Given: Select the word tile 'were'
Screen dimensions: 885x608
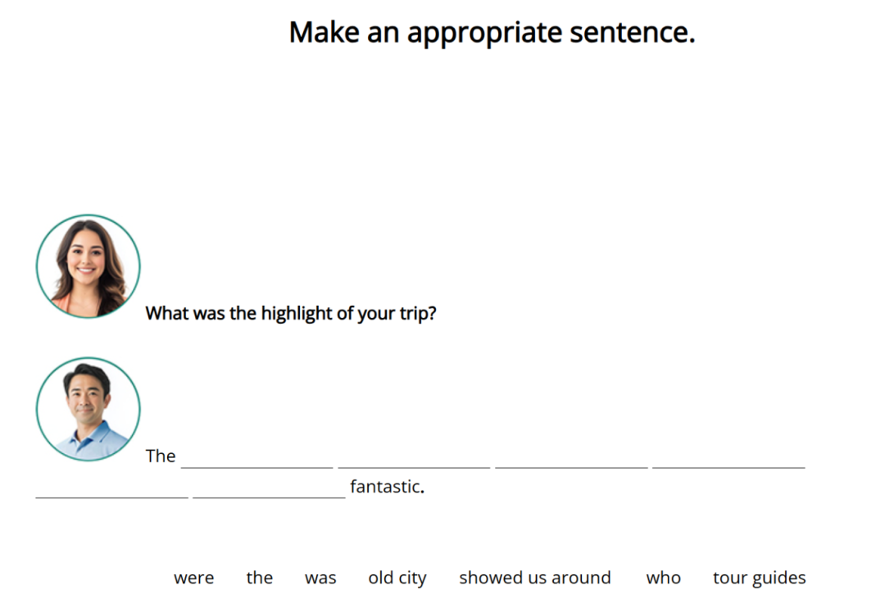Looking at the screenshot, I should pos(193,578).
